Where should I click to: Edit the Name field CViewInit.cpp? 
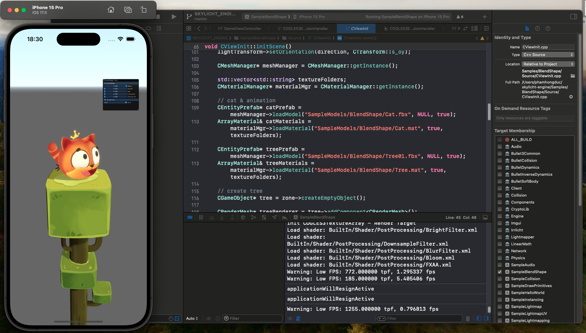[x=548, y=47]
